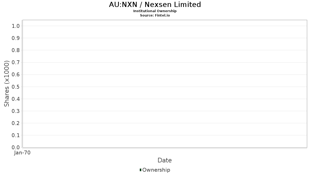Click the 0.8 y-axis tick label
The image size is (310, 174).
[16, 50]
